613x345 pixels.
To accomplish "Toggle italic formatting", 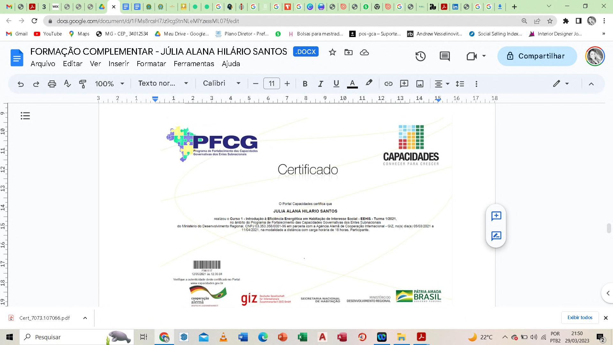I will coord(321,84).
